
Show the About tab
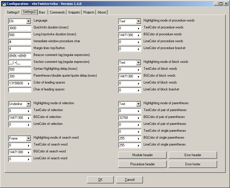[102, 12]
